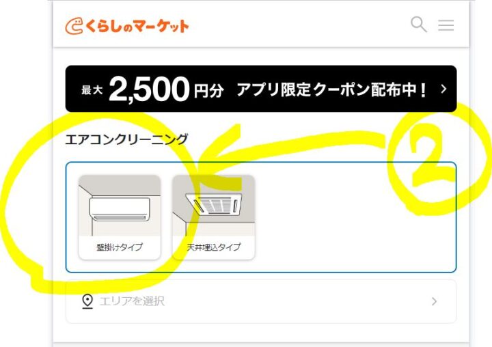
Task: Open the hamburger menu
Action: [x=446, y=25]
